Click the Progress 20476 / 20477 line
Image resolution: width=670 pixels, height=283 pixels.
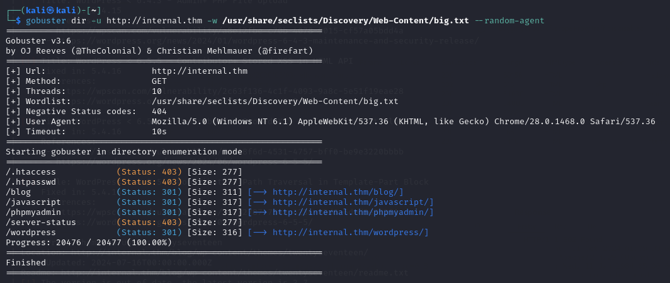tap(88, 242)
